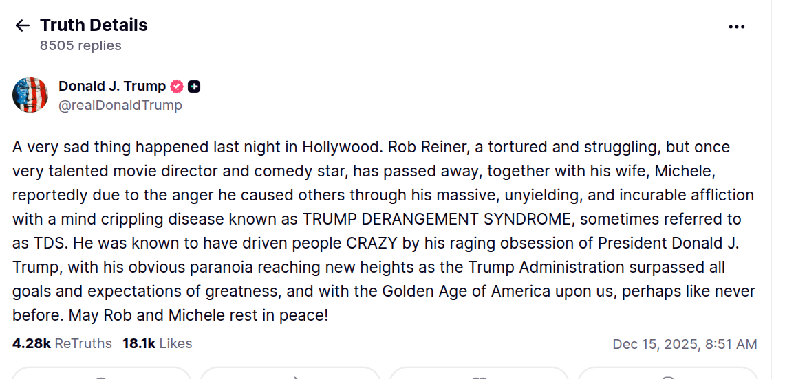The height and width of the screenshot is (379, 796).
Task: Show the 18.1k Likes list
Action: pyautogui.click(x=157, y=344)
